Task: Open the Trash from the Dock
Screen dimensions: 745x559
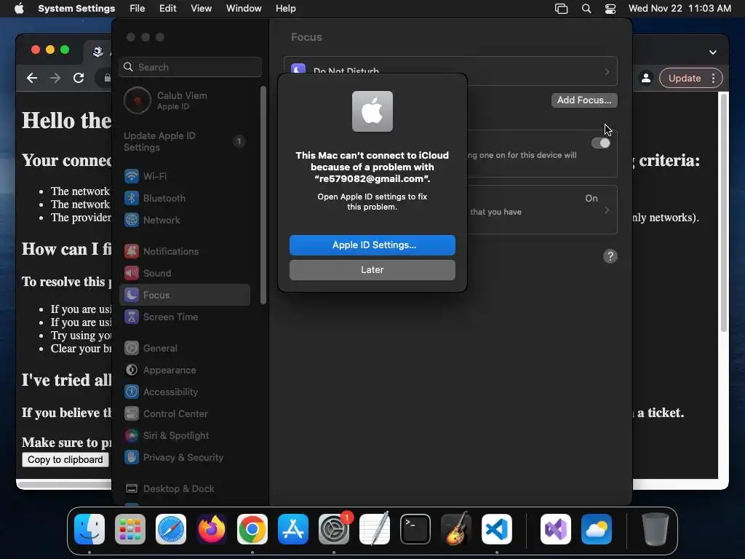Action: [656, 529]
